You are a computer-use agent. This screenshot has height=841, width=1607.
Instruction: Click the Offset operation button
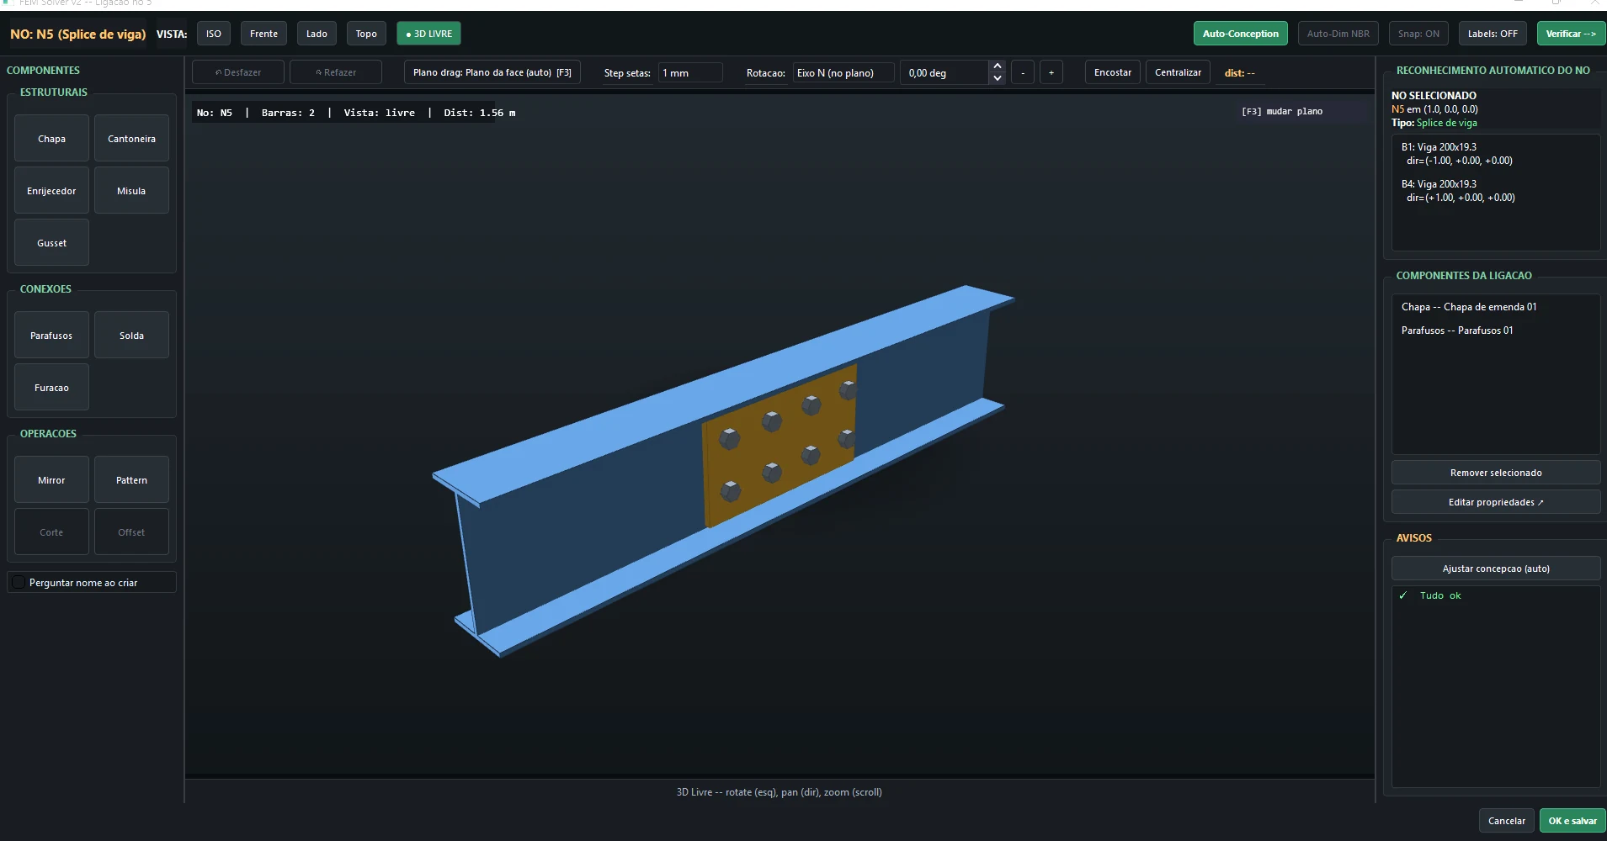click(131, 532)
